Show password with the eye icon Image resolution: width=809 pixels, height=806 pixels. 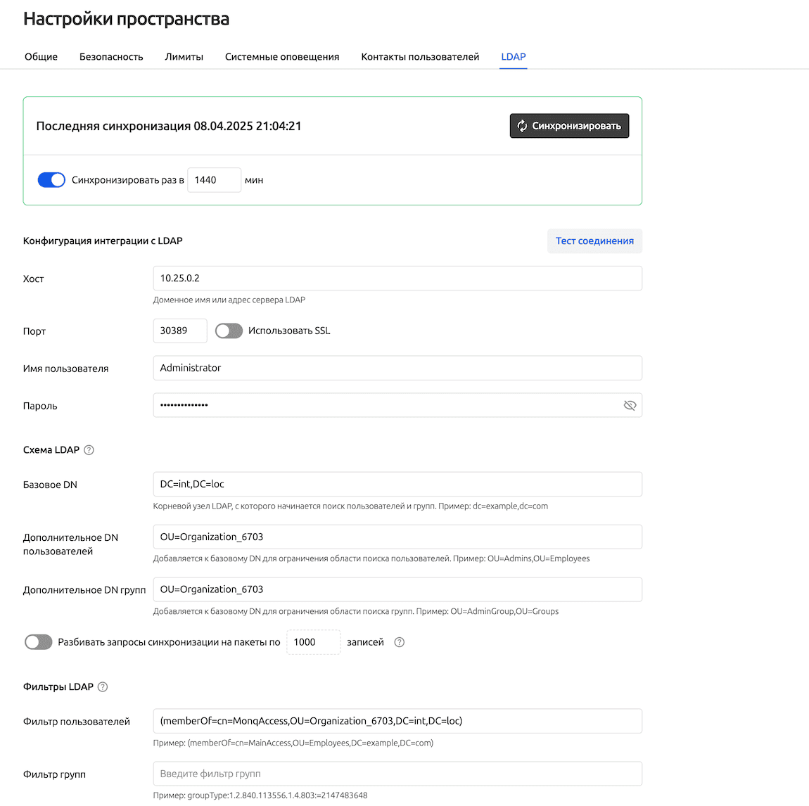[x=630, y=405]
